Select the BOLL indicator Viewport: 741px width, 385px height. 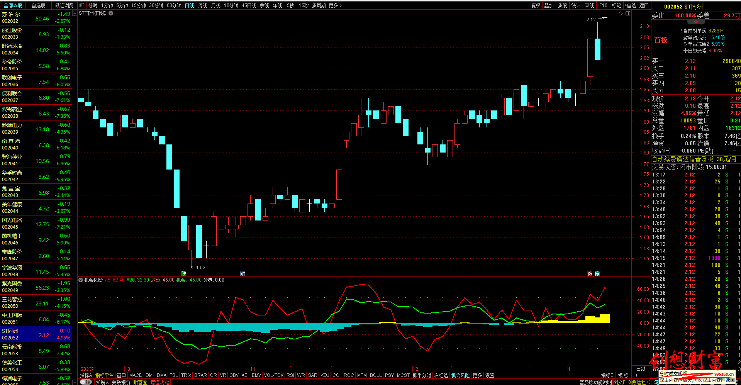tap(376, 375)
